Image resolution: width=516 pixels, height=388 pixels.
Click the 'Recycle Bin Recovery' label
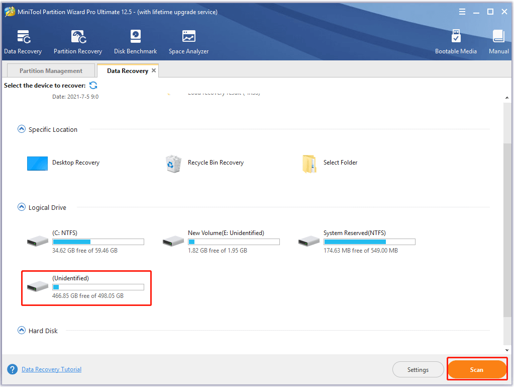216,163
